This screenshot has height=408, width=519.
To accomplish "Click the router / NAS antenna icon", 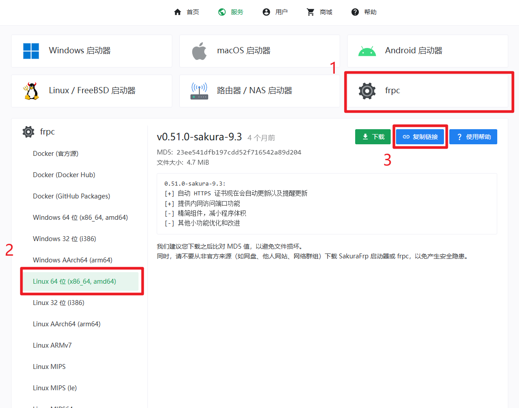I will [x=199, y=91].
